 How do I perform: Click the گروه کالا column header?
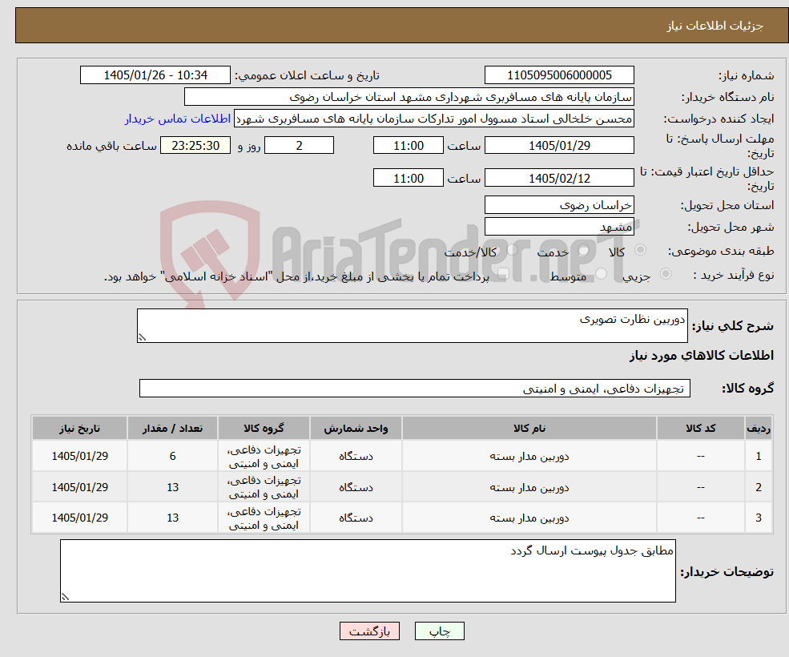[x=264, y=428]
